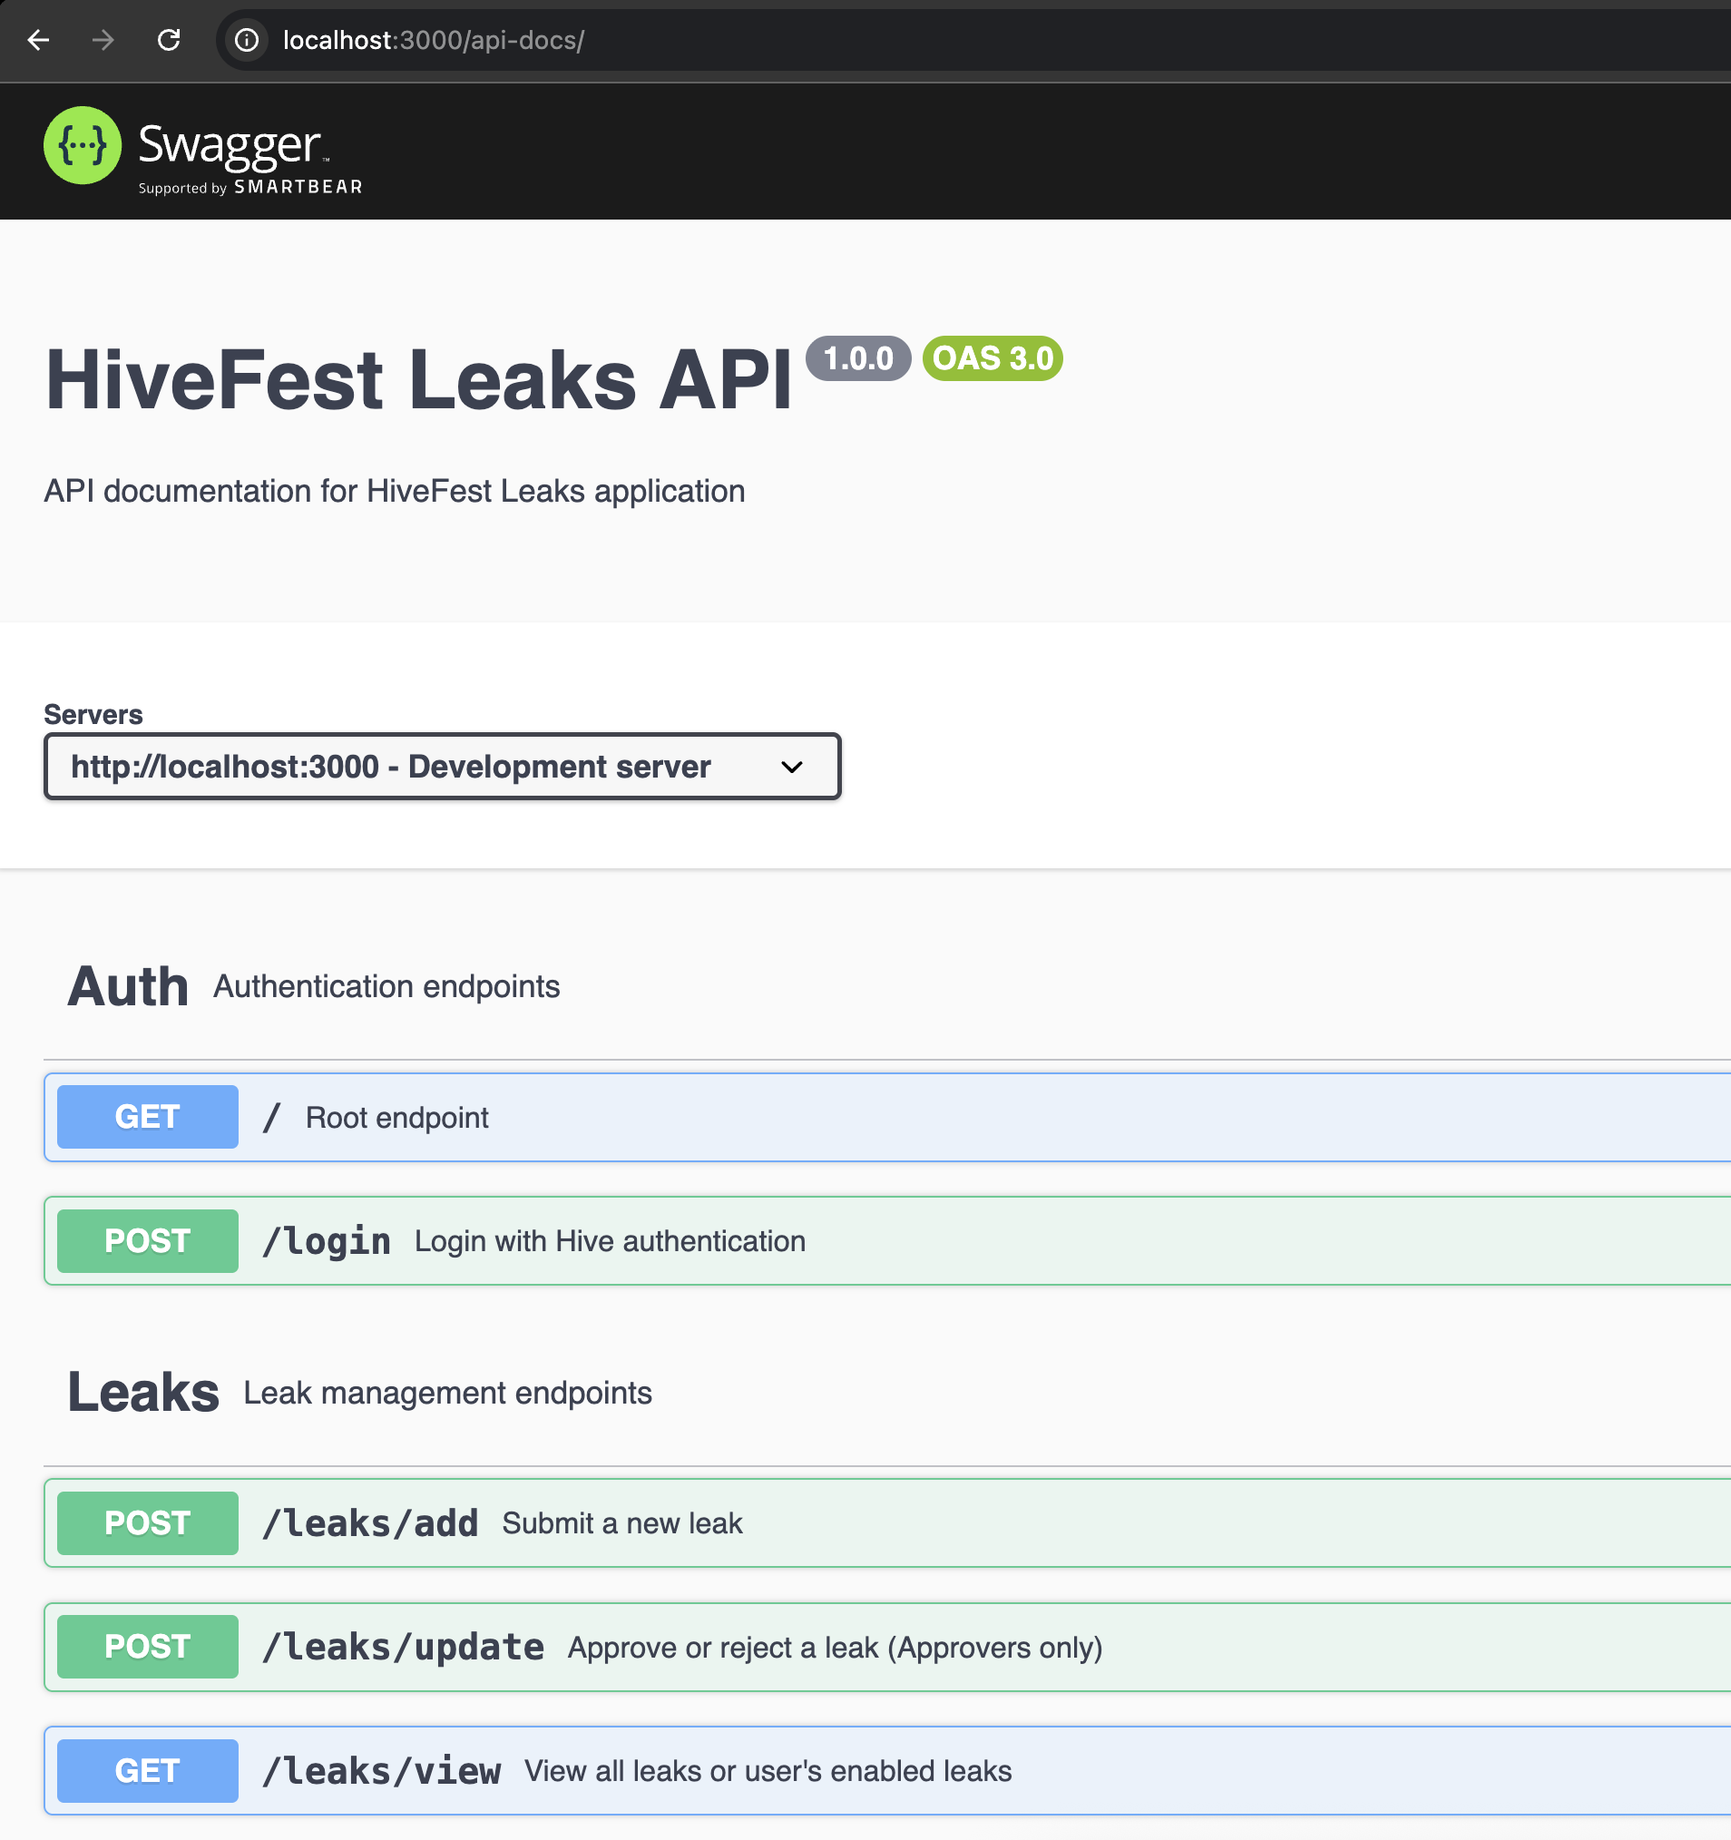
Task: Click the browser forward arrow
Action: pyautogui.click(x=103, y=41)
